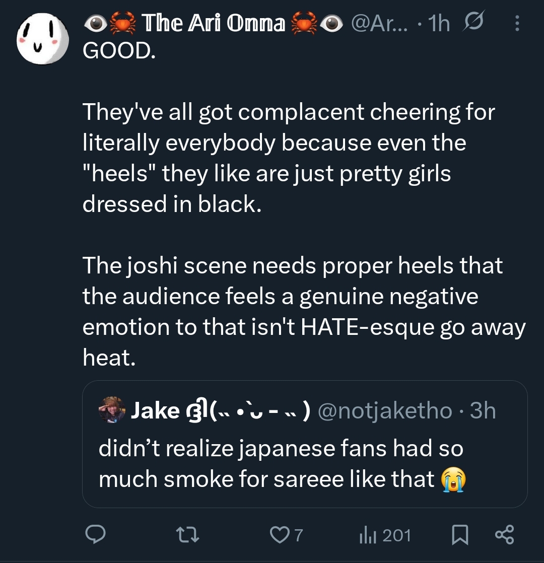This screenshot has width=544, height=563.
Task: Repost this tweet with the retweet icon
Action: tap(189, 534)
